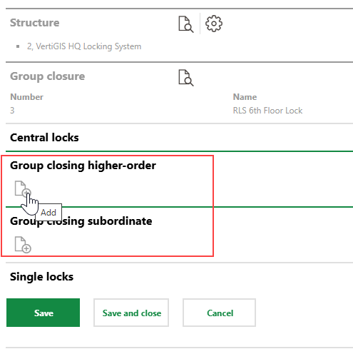Click the RLS 6th Floor Lock name value
Image resolution: width=353 pixels, height=354 pixels.
pos(267,111)
